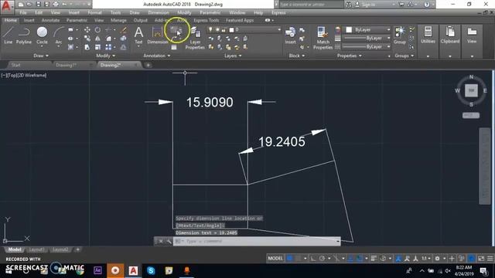Toggle grid display in status bar
Image resolution: width=495 pixels, height=278 pixels.
click(289, 259)
